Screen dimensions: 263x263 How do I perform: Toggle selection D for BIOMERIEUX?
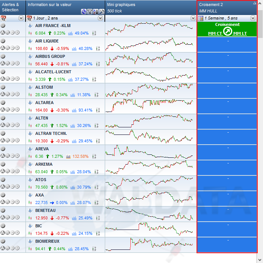tap(17, 248)
